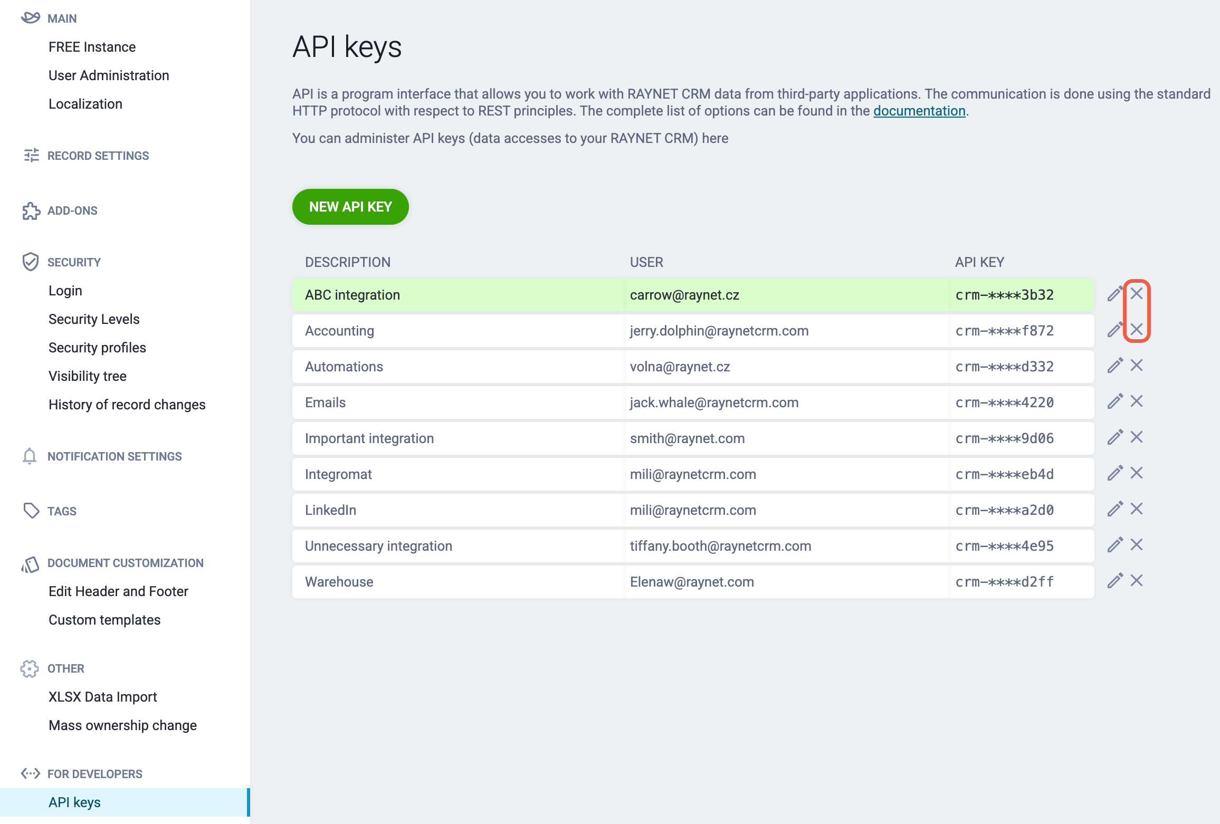This screenshot has width=1220, height=824.
Task: Delete the Integromat API key
Action: (x=1137, y=473)
